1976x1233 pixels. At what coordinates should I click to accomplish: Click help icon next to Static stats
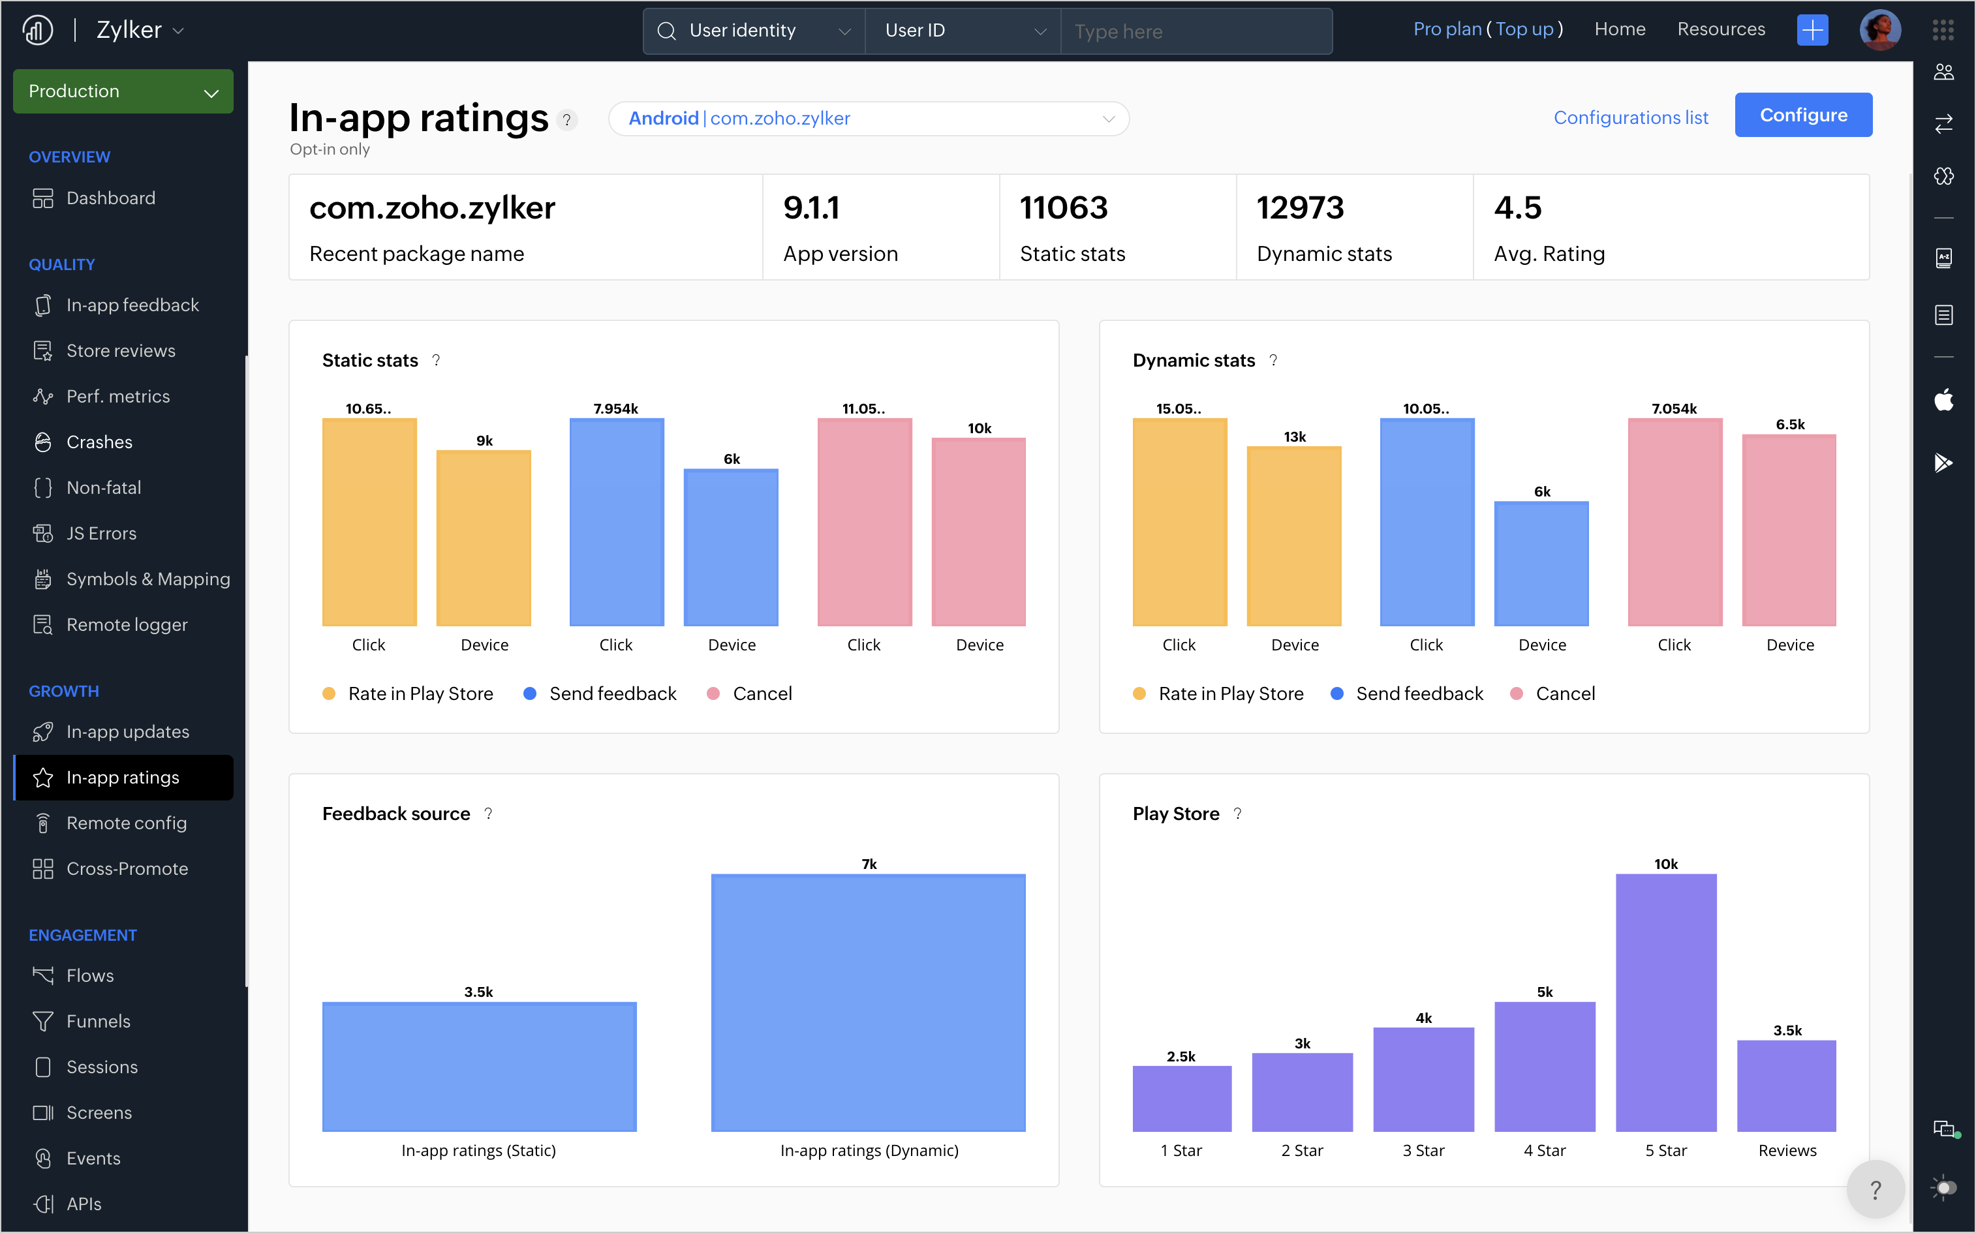point(437,359)
